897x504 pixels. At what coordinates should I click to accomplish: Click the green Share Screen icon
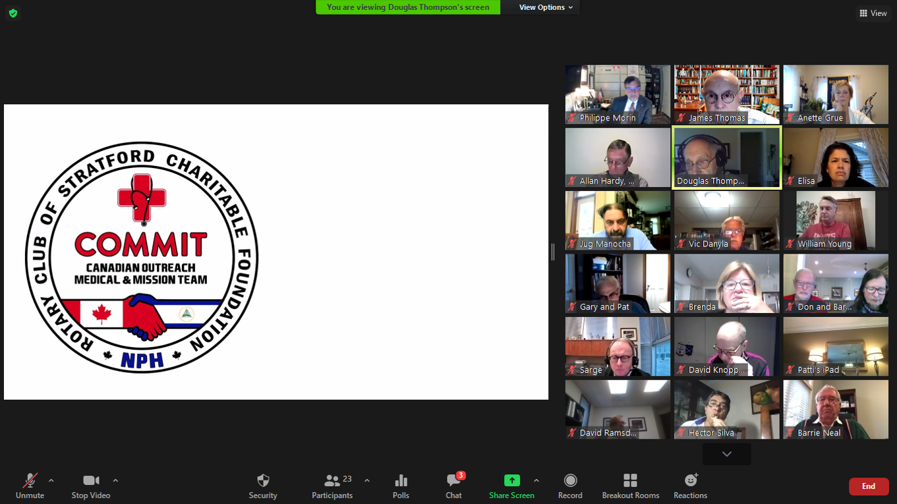point(511,480)
